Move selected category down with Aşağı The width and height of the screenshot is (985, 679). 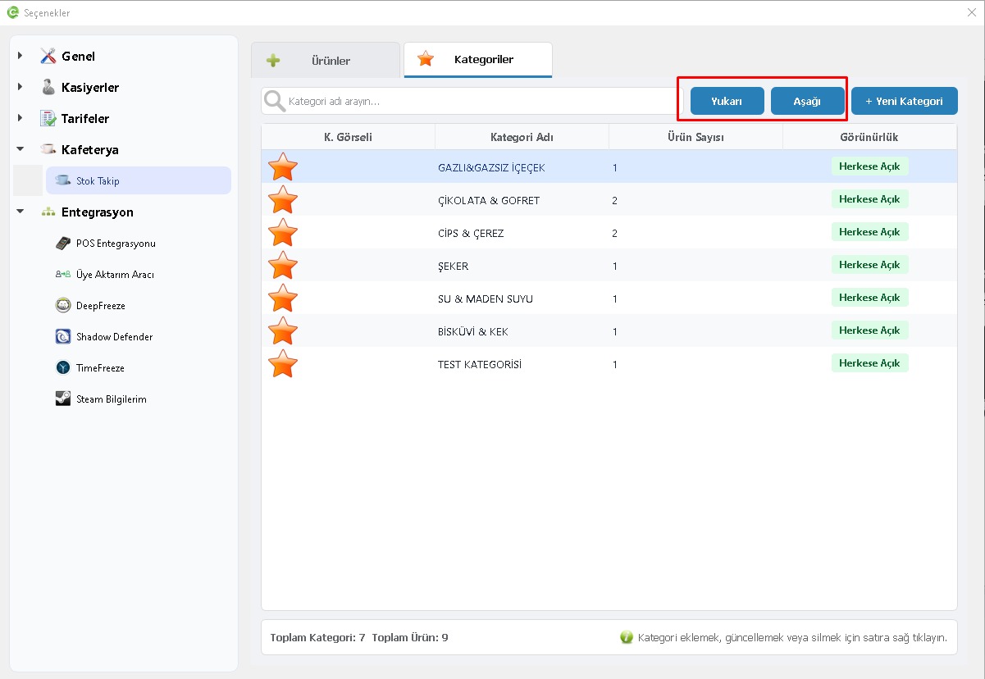[807, 101]
